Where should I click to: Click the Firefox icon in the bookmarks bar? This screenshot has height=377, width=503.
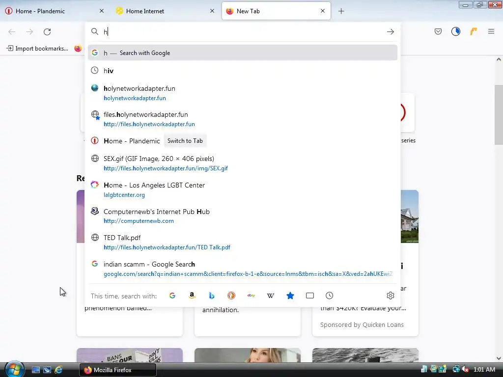point(78,49)
